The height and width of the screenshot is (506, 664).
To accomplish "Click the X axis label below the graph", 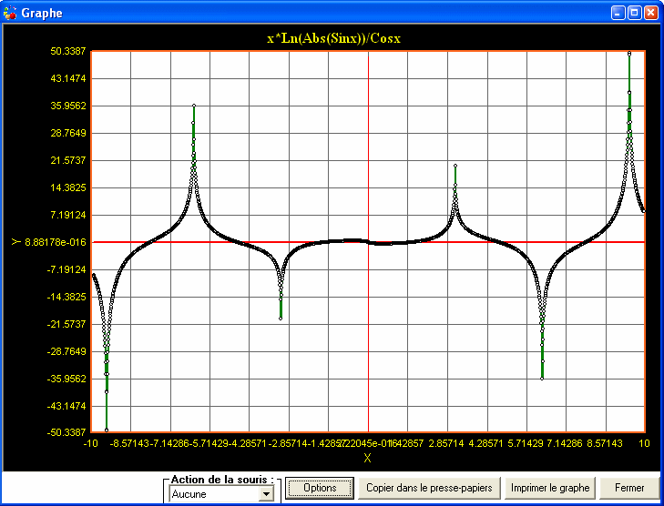I will (368, 458).
